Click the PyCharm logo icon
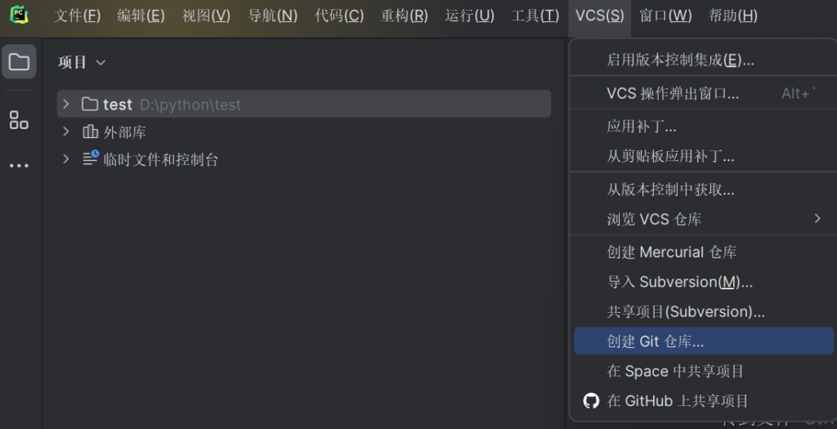The image size is (837, 429). pos(19,16)
